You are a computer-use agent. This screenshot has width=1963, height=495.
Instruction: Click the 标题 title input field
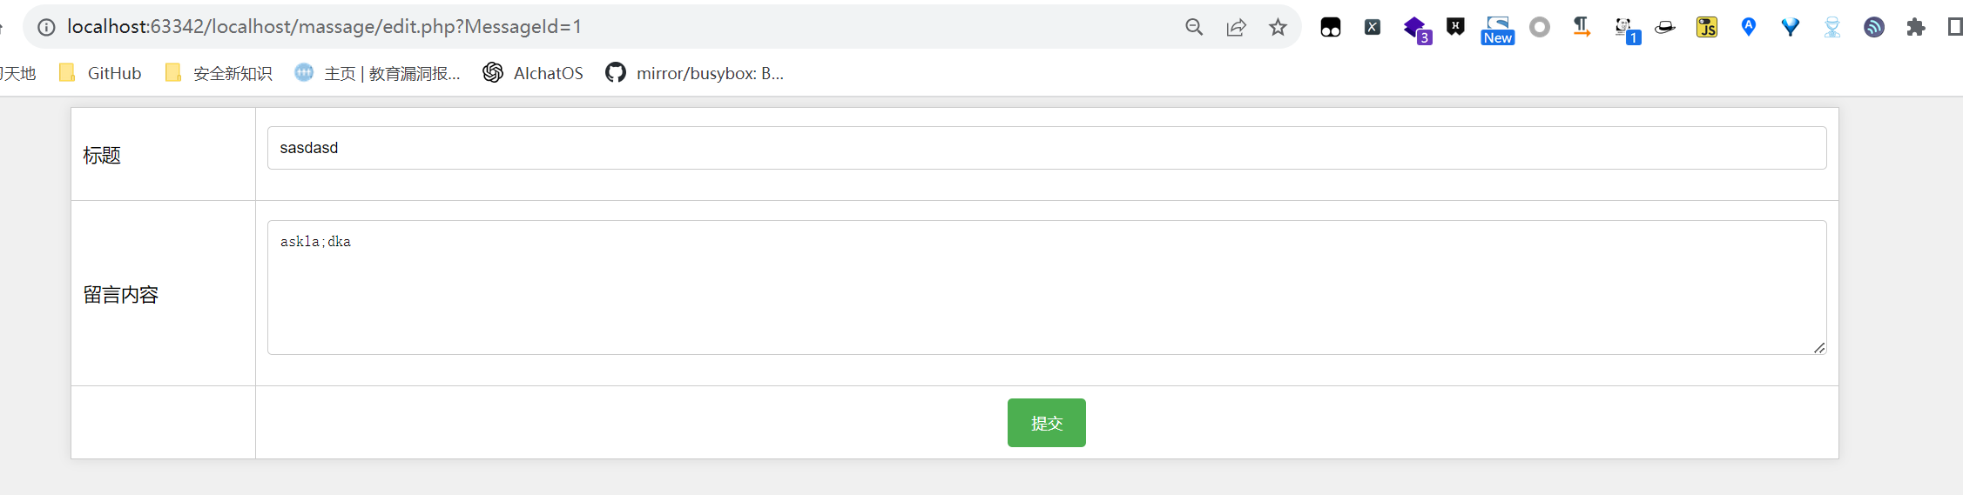pyautogui.click(x=1046, y=148)
